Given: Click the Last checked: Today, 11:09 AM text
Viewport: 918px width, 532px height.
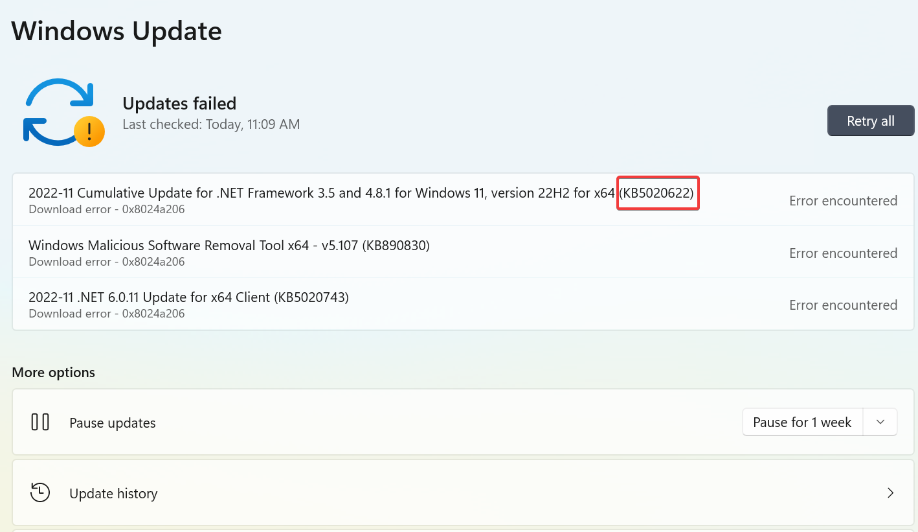Looking at the screenshot, I should 211,124.
